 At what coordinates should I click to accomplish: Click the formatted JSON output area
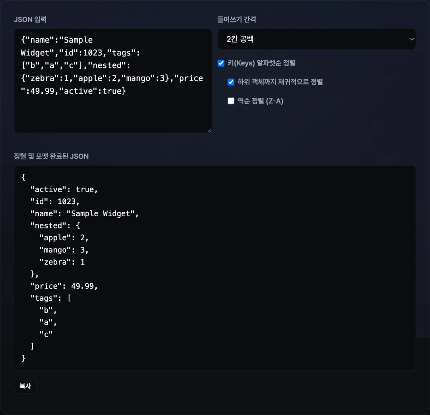click(x=215, y=268)
